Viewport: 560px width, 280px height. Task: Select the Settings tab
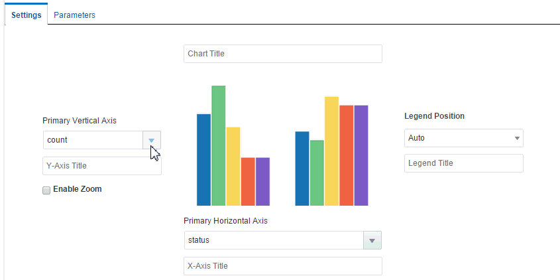(27, 15)
